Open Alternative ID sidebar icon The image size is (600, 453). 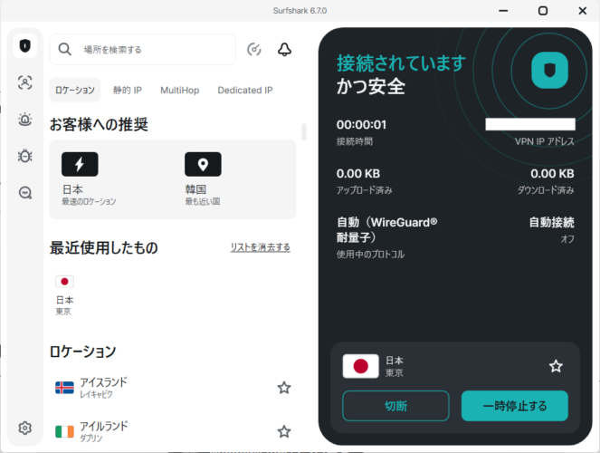(x=24, y=82)
